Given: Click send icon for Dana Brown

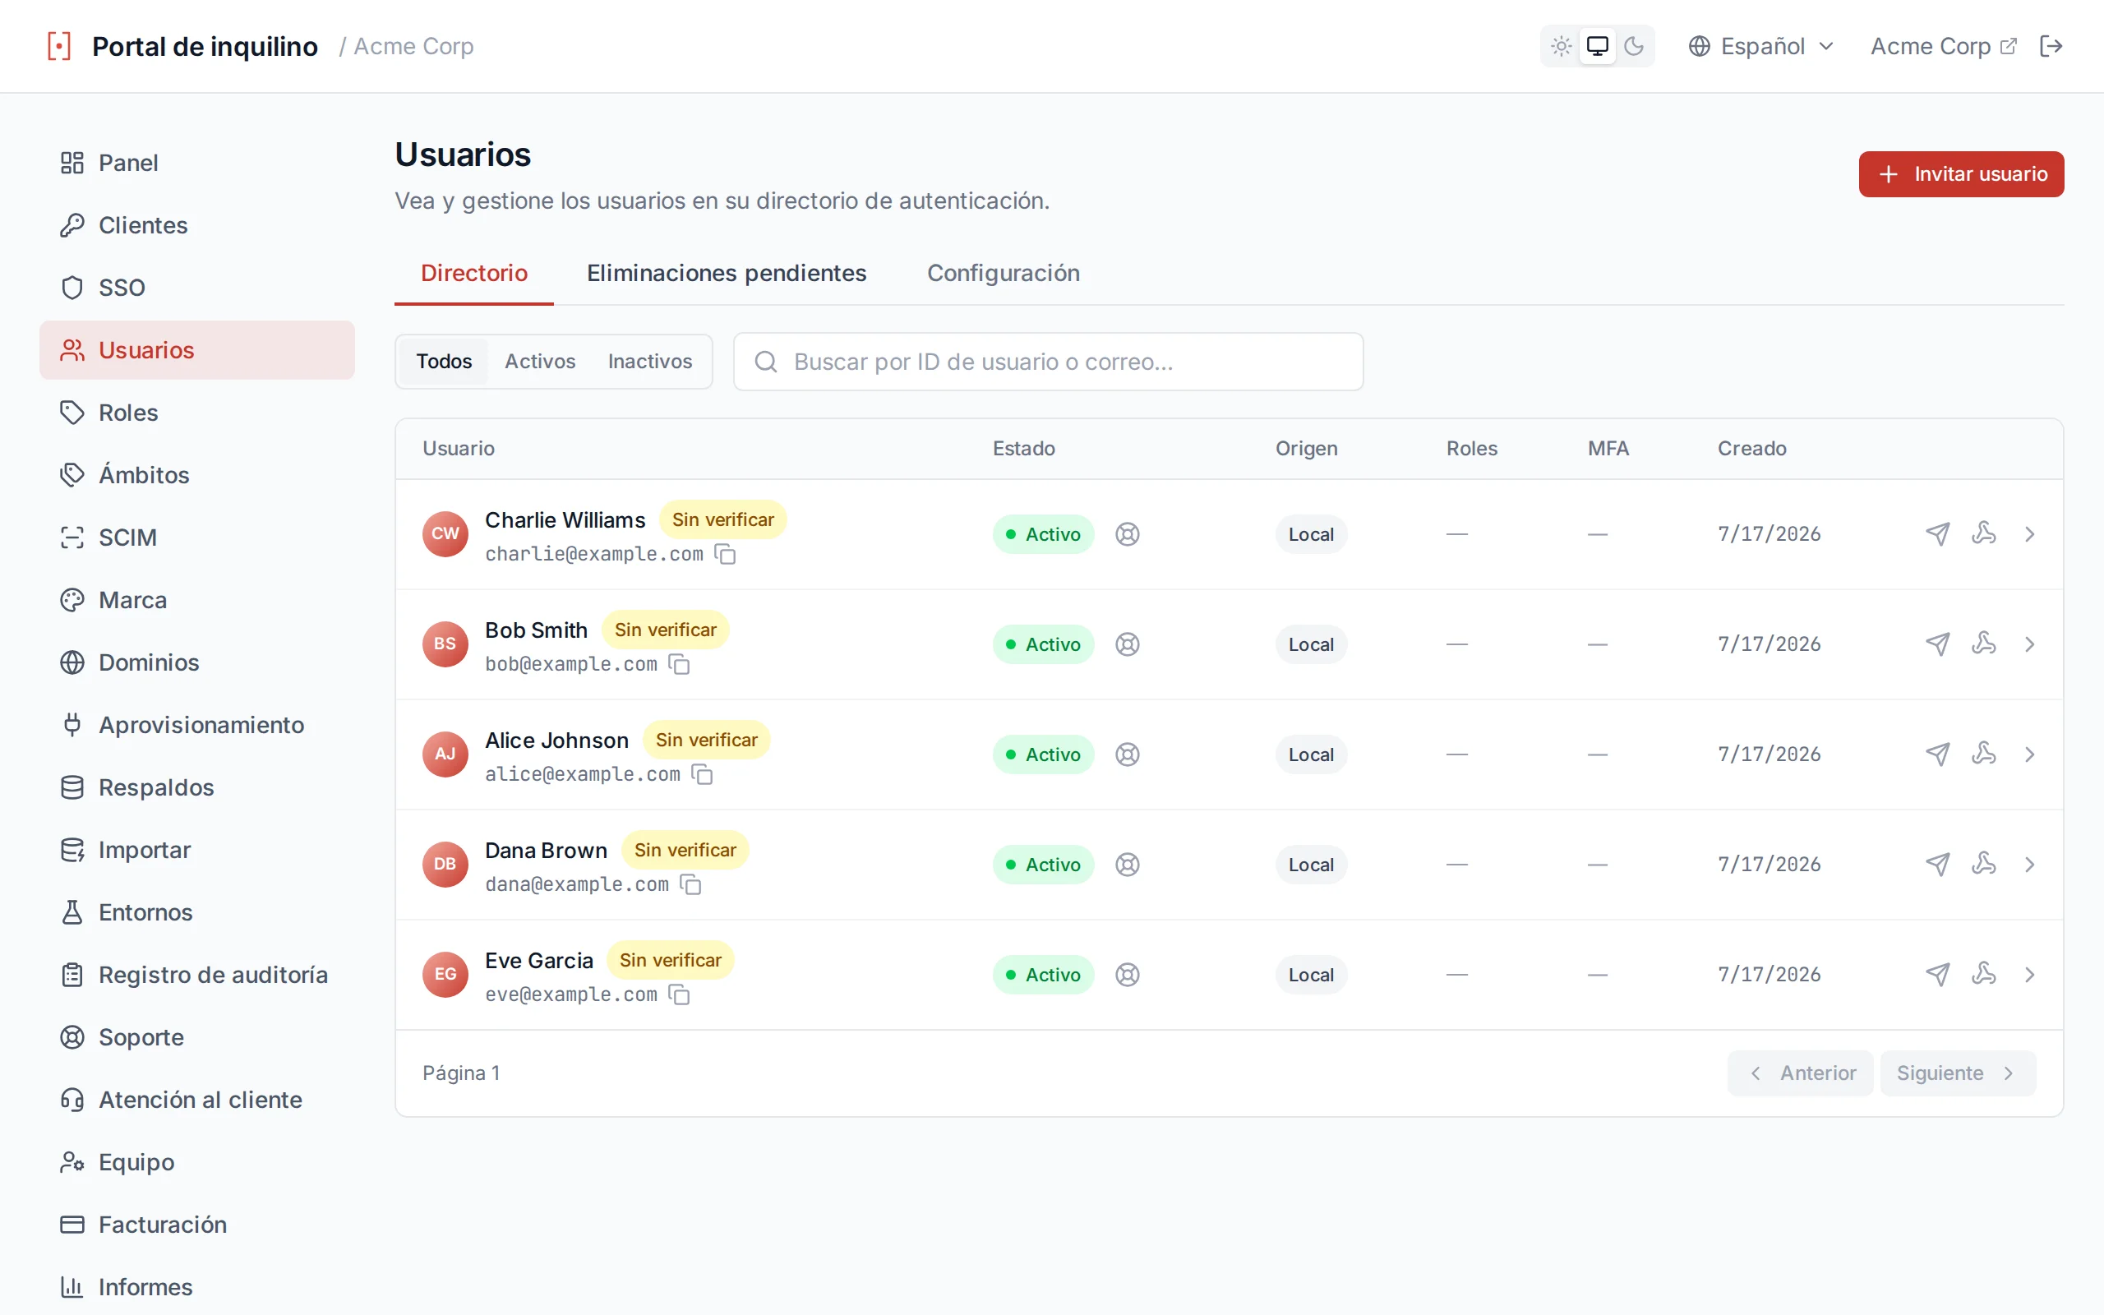Looking at the screenshot, I should (1937, 865).
